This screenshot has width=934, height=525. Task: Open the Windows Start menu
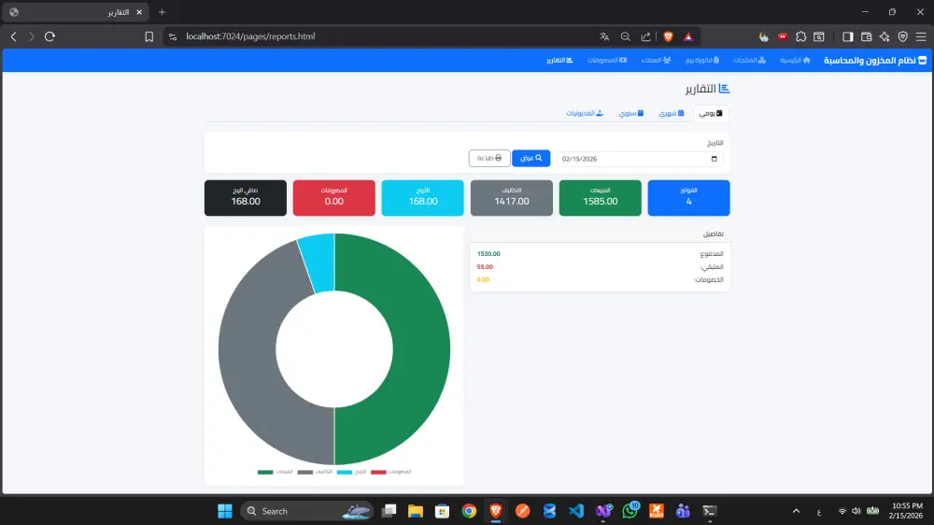[x=225, y=511]
